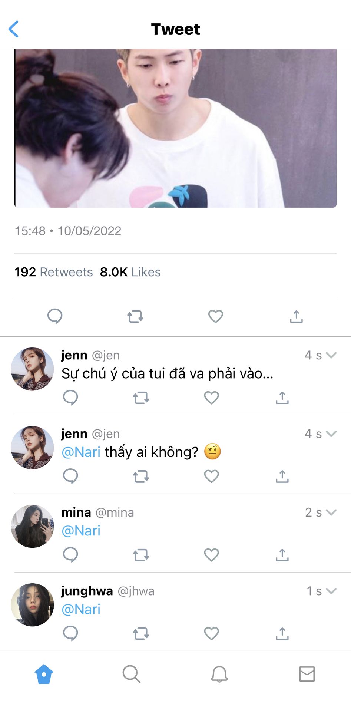
Task: Open mina's profile picture
Action: pyautogui.click(x=33, y=526)
